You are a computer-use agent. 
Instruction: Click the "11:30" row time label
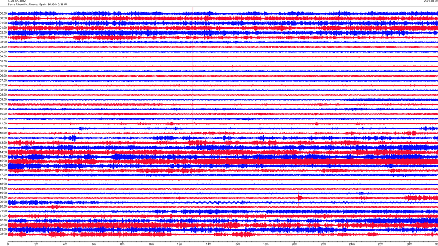(3, 123)
